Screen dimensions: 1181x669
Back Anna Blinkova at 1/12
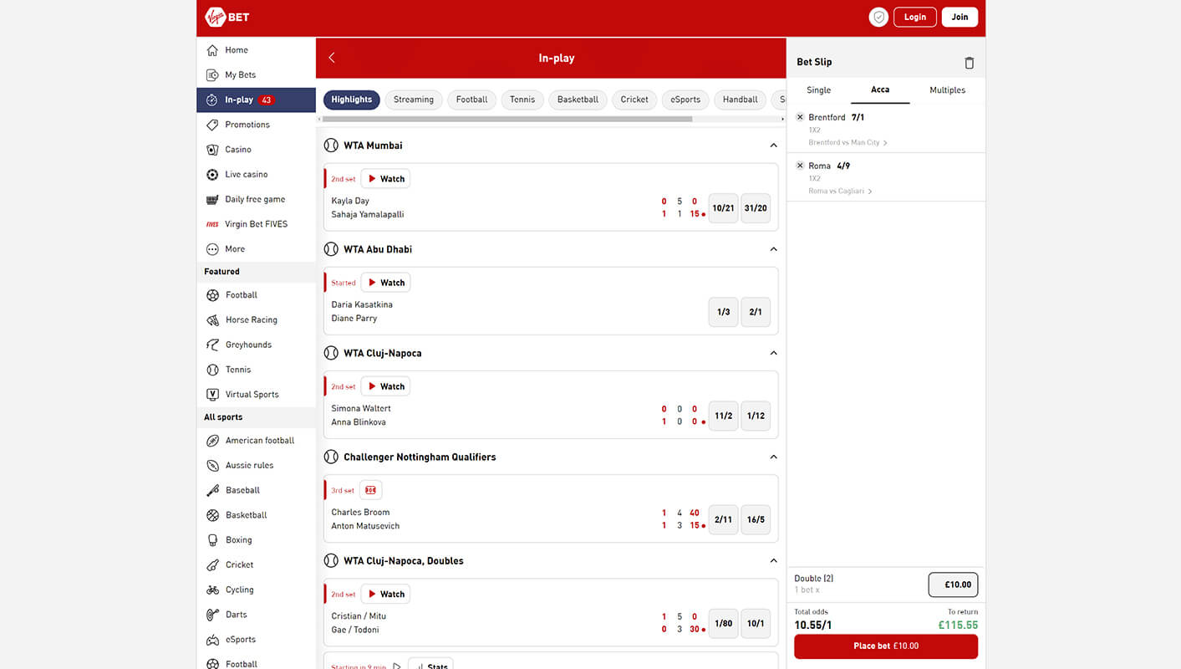(756, 416)
